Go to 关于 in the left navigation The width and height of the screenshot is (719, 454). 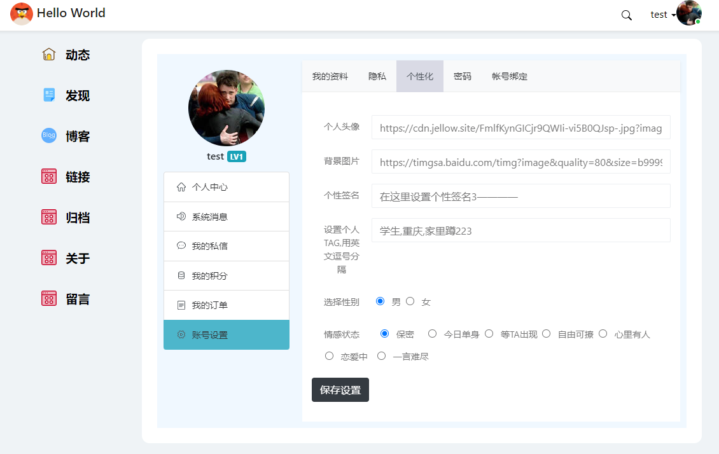tap(78, 258)
